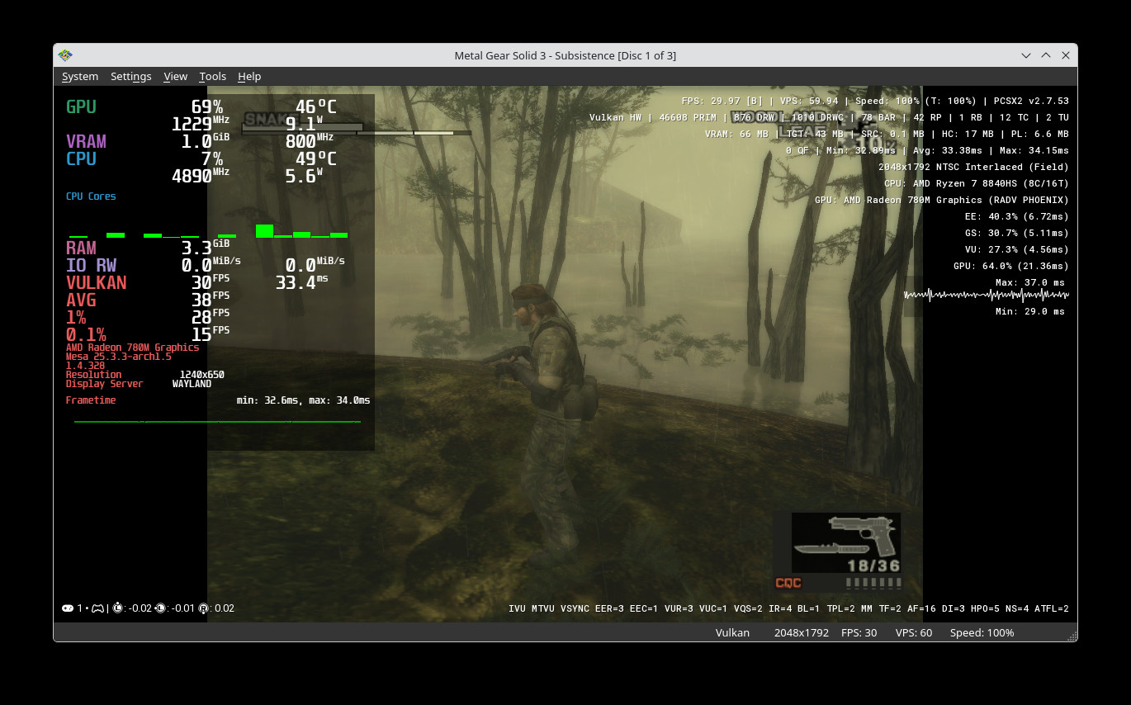Click the outlined gamepad icon in the input overlay
The image size is (1131, 705).
point(97,608)
